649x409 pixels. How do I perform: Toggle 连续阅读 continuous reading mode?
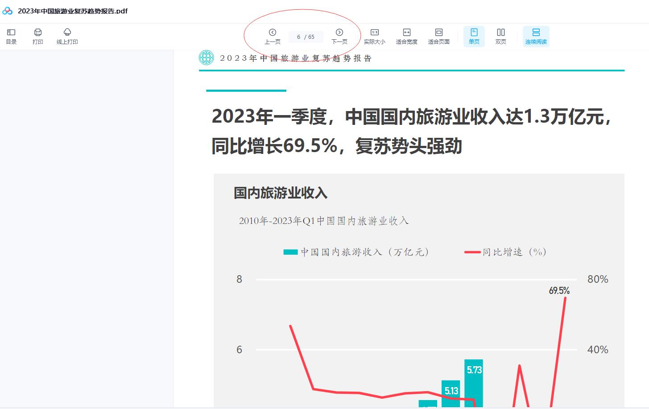pos(536,36)
